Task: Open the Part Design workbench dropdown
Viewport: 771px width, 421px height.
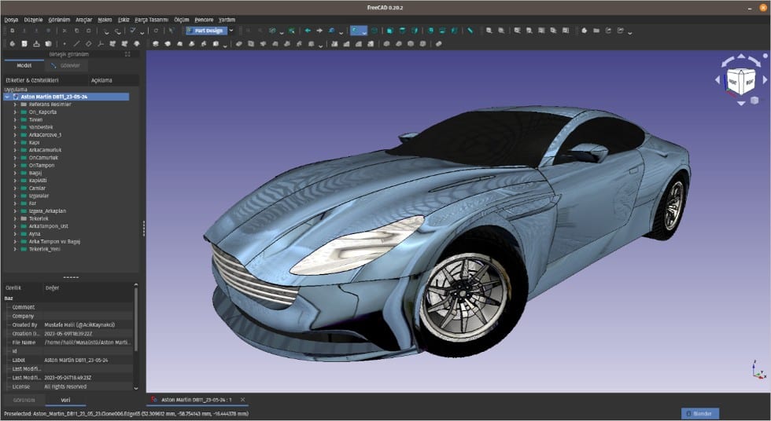Action: pos(210,31)
